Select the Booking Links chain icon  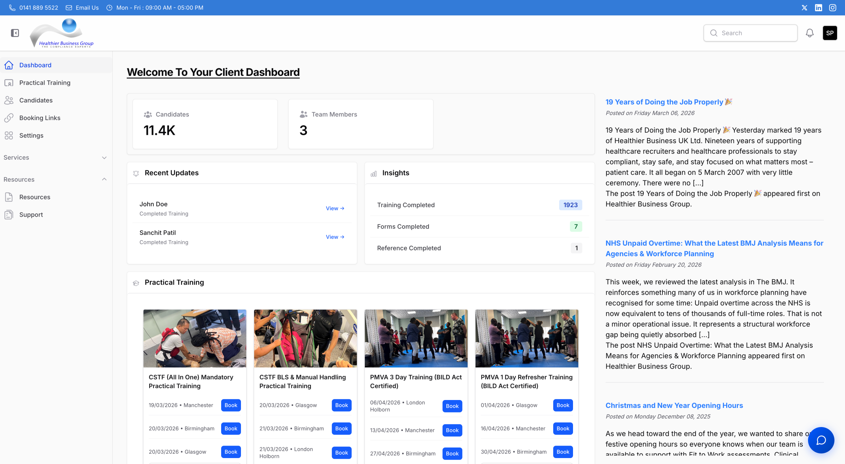coord(9,118)
